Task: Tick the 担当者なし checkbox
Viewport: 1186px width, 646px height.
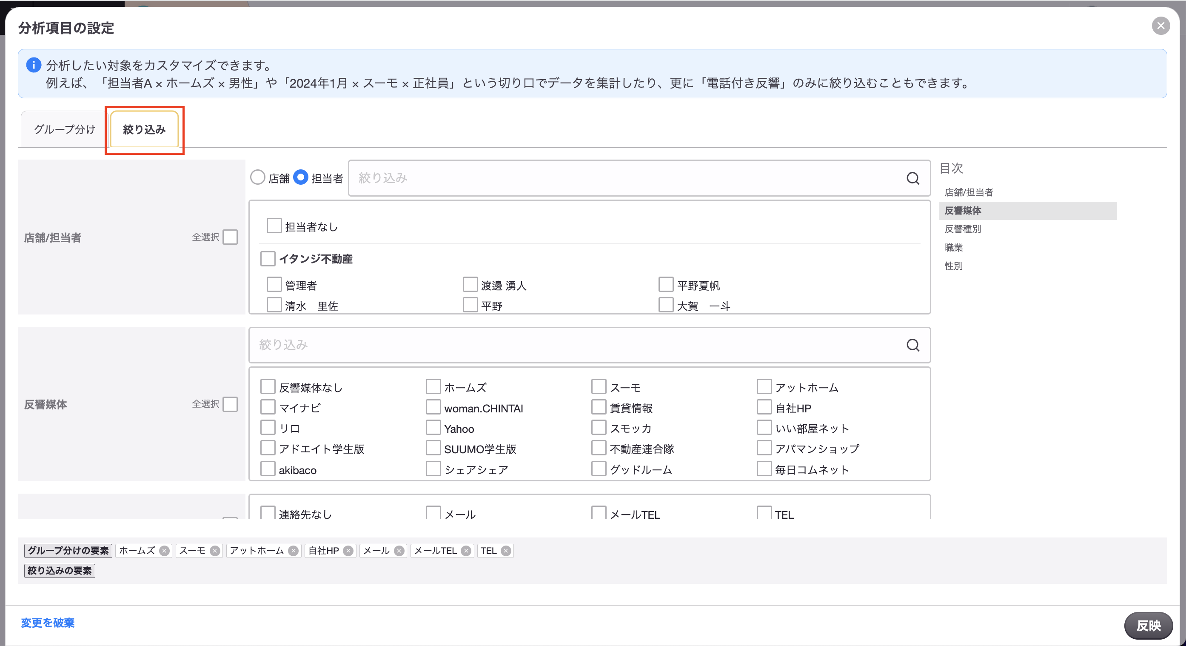Action: click(274, 226)
